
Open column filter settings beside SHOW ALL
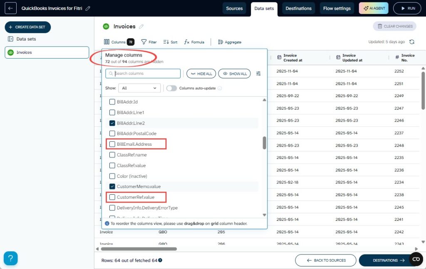pyautogui.click(x=258, y=73)
